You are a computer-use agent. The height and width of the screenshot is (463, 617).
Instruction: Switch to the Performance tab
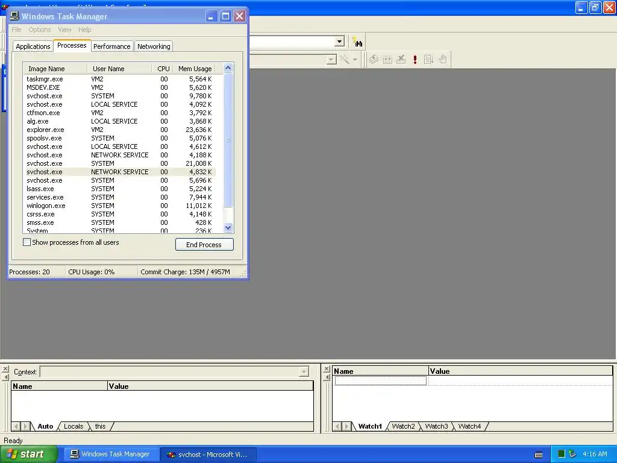pyautogui.click(x=111, y=46)
